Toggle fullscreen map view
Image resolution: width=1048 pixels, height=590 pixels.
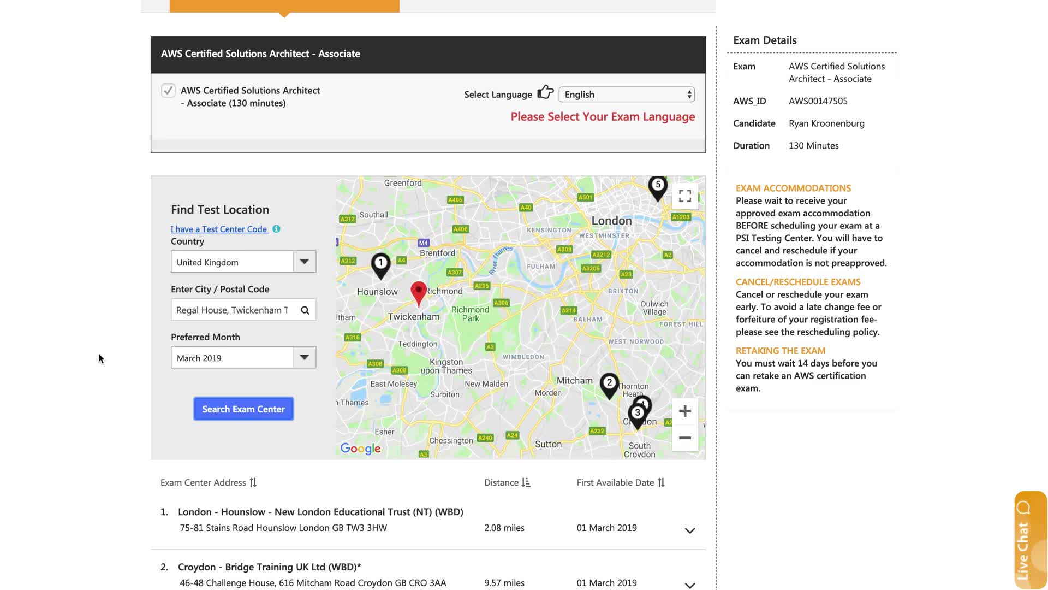(x=685, y=196)
